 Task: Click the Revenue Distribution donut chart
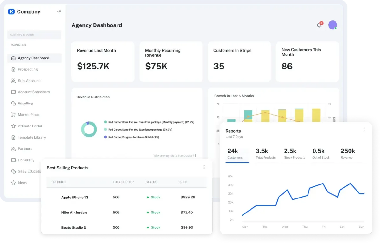click(89, 129)
